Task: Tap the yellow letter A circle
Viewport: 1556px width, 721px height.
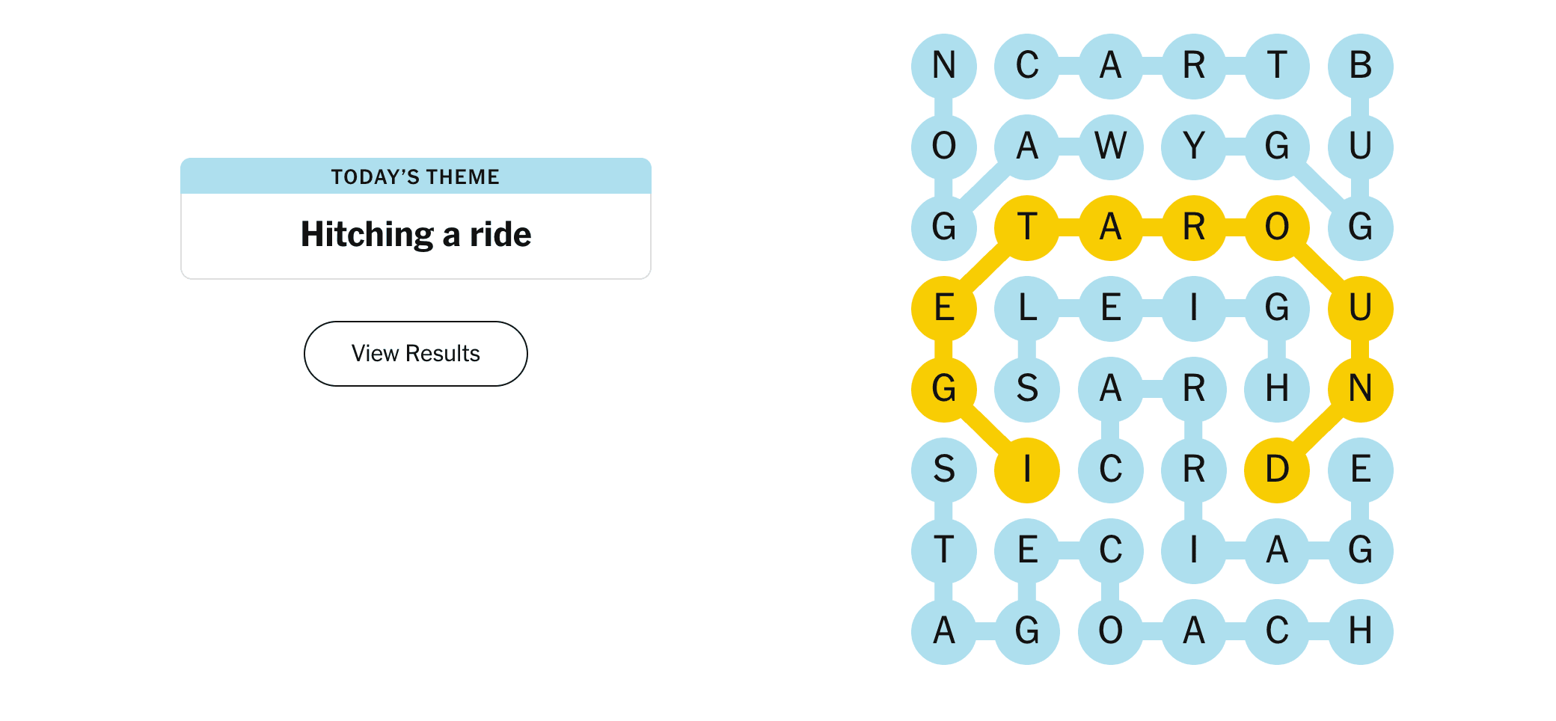Action: (x=1111, y=227)
